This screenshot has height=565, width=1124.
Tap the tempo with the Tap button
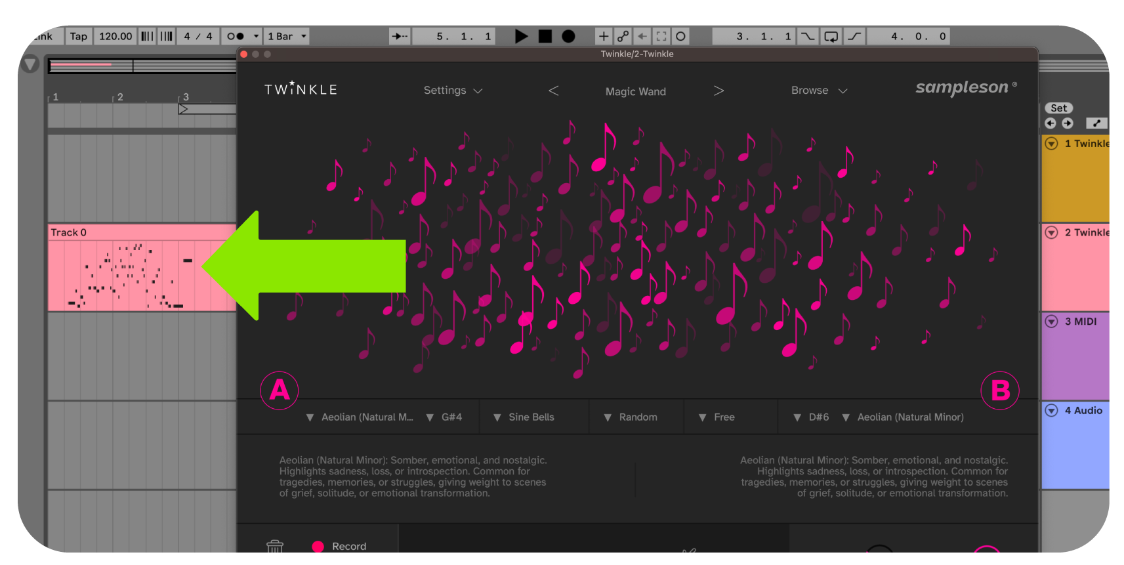click(79, 36)
